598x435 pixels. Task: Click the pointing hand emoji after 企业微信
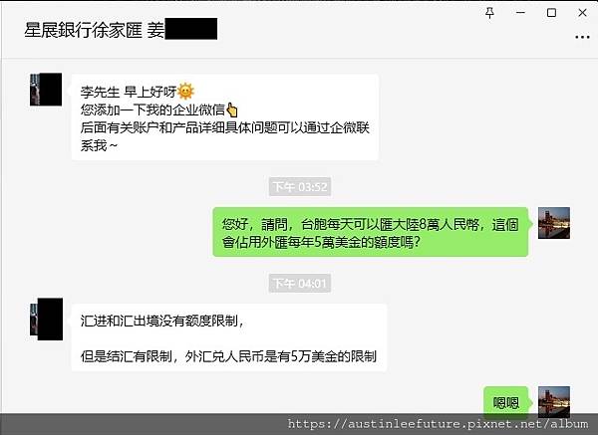click(232, 109)
